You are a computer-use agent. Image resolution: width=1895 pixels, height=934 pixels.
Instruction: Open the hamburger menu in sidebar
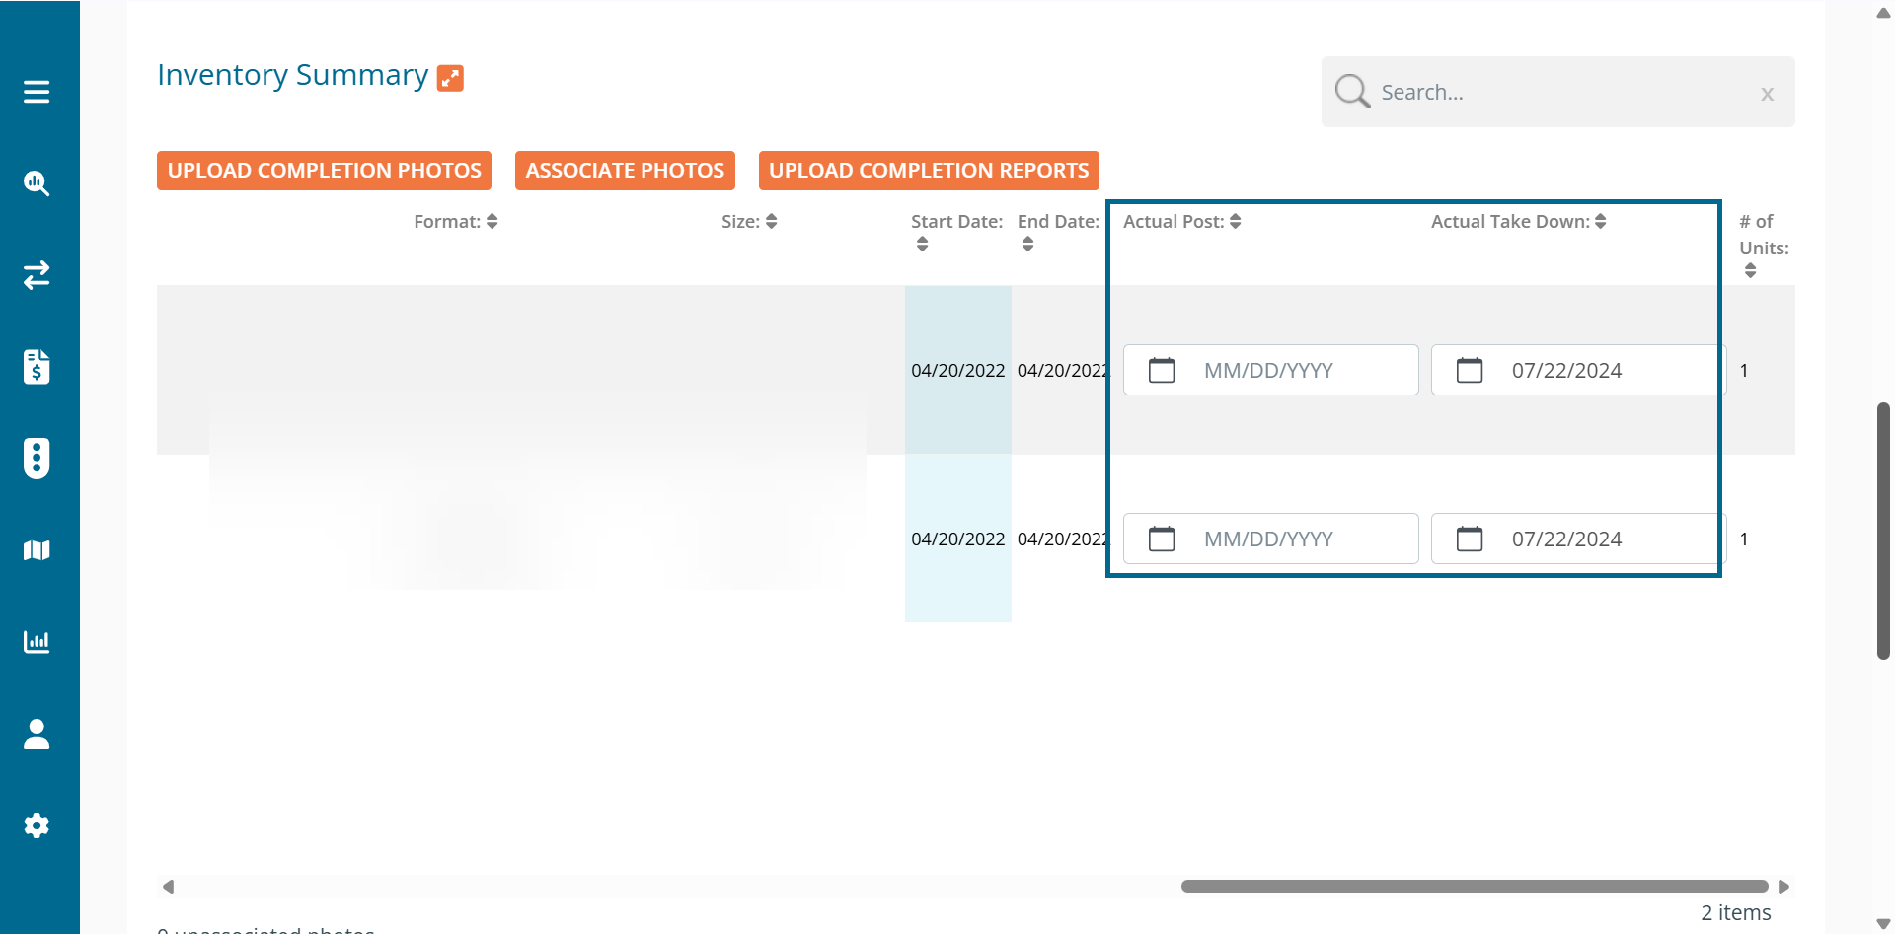click(x=37, y=92)
